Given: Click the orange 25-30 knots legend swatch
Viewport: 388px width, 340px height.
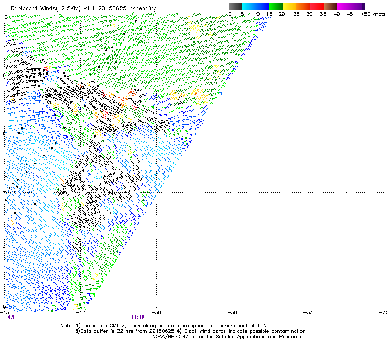Looking at the screenshot, I should click(303, 6).
